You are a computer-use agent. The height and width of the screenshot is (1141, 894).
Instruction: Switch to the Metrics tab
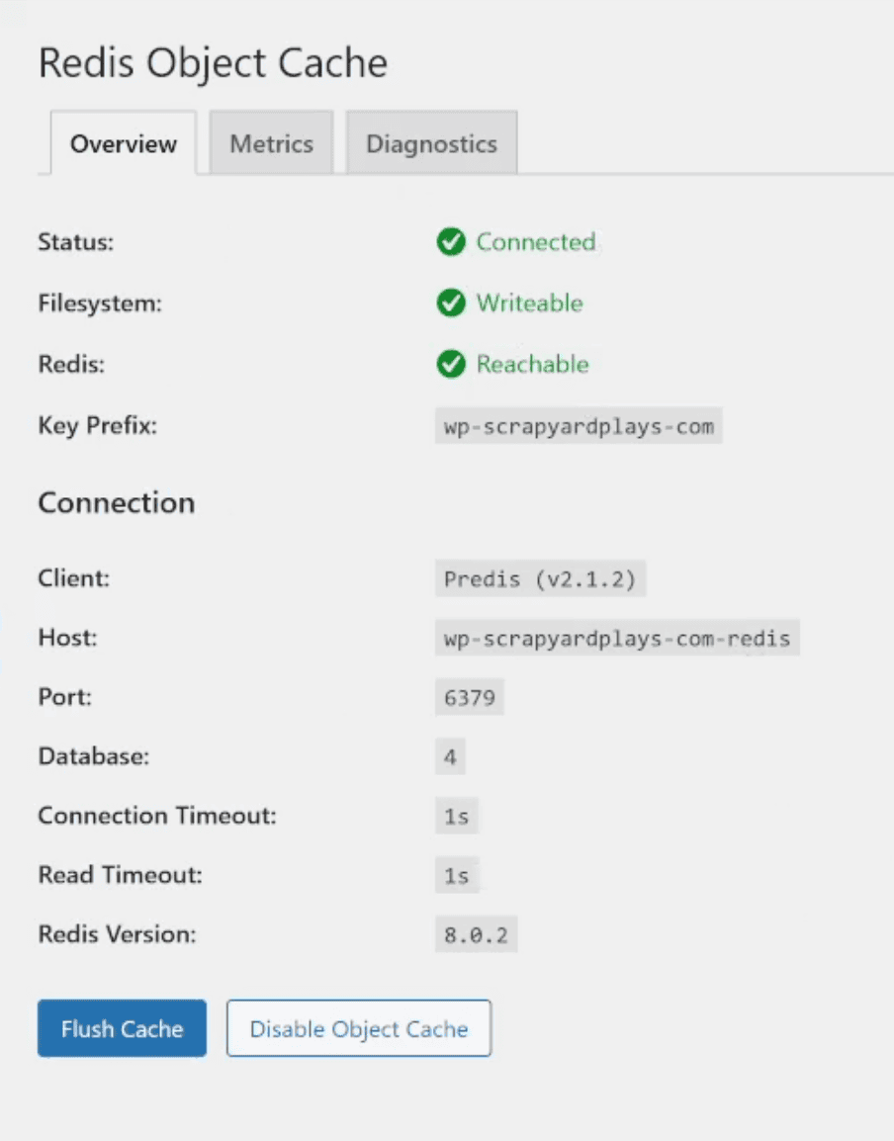pyautogui.click(x=271, y=142)
